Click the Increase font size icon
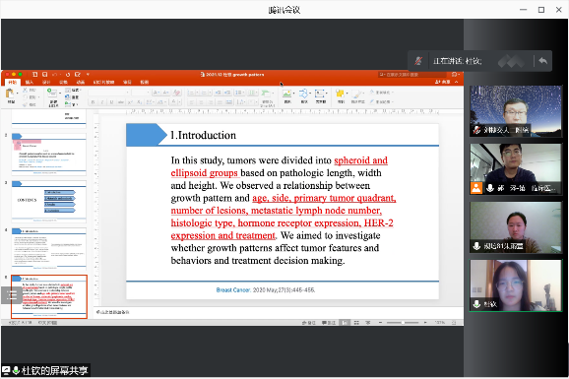Screen dimensions: 569x379 [157, 93]
